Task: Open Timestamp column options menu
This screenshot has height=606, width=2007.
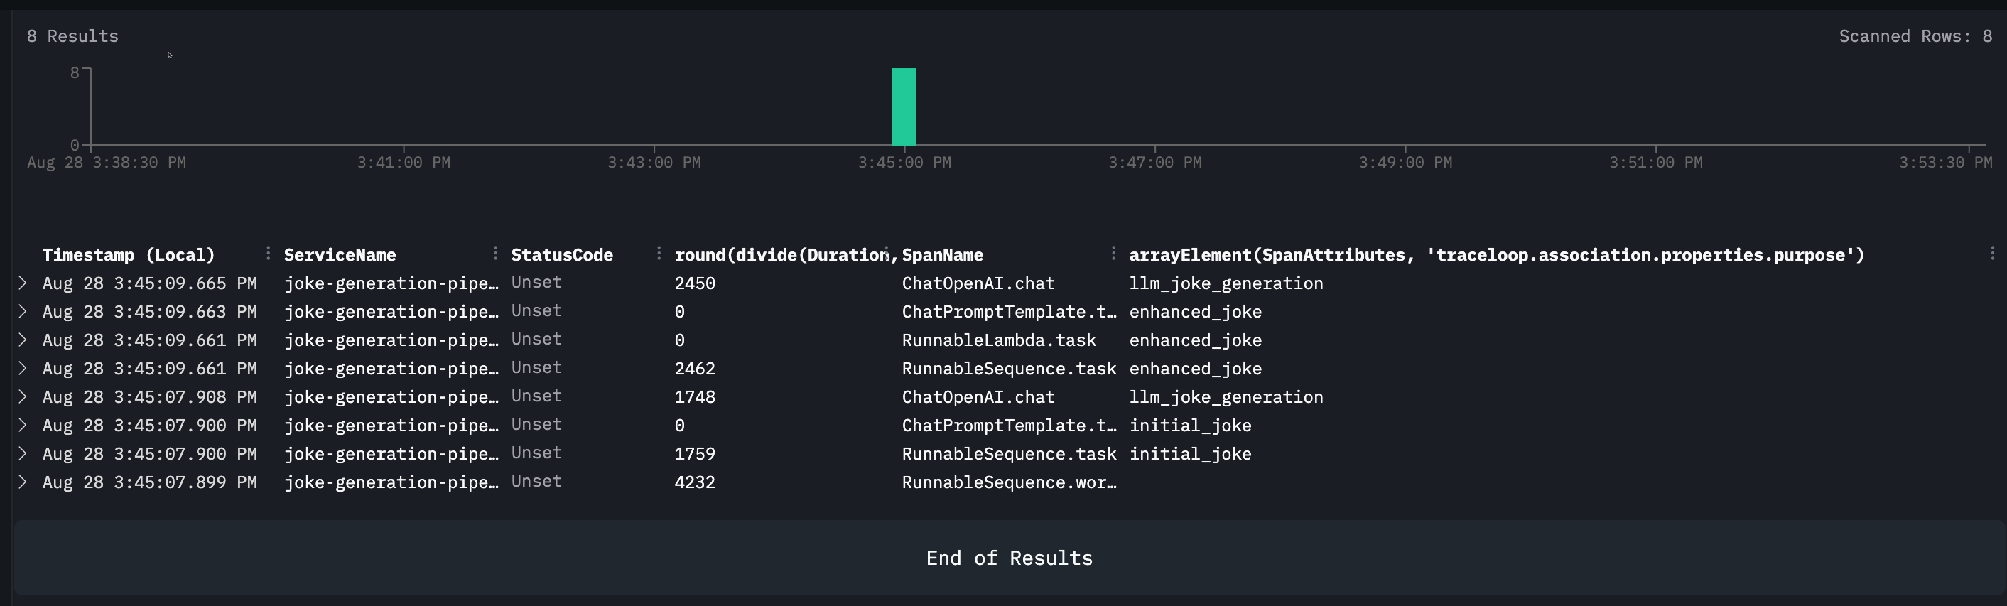Action: (268, 253)
